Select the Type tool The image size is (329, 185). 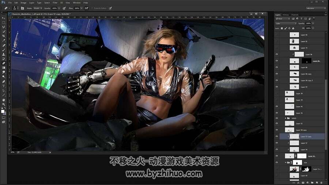coord(4,86)
